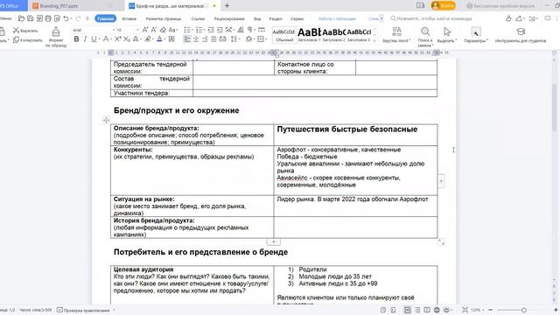Apply Заголовок 2 style
The width and height of the screenshot is (560, 315).
click(x=333, y=35)
